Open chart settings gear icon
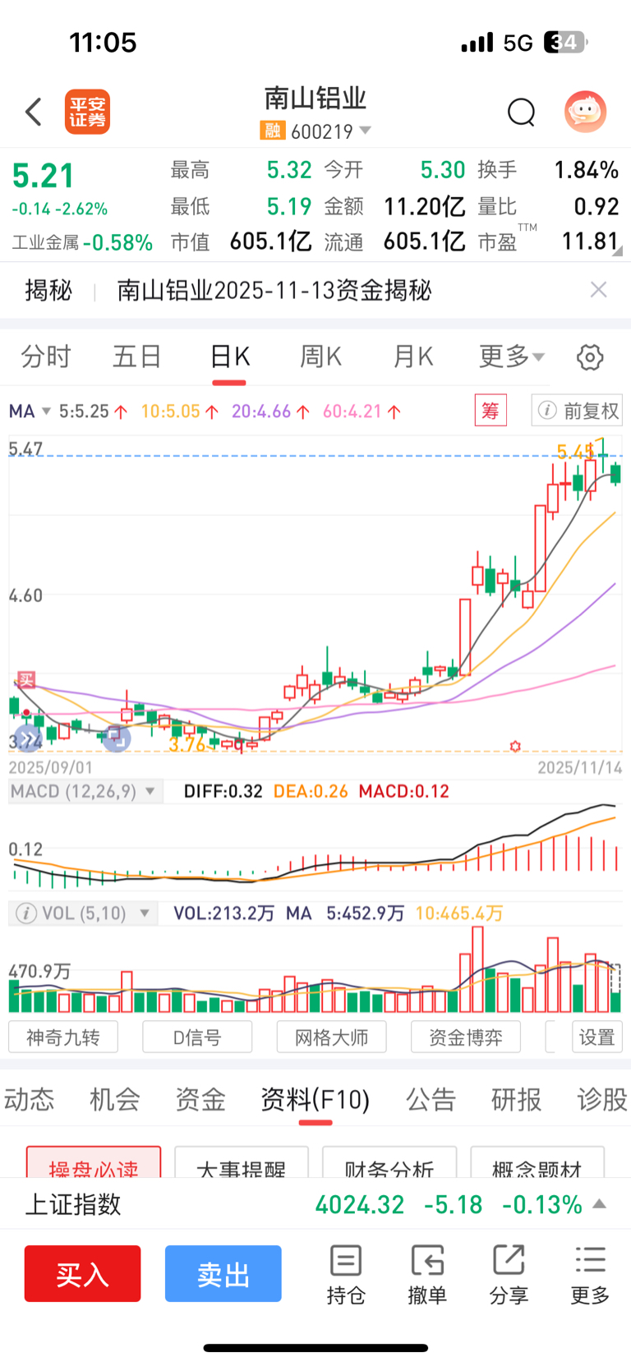The width and height of the screenshot is (631, 1366). click(x=590, y=357)
